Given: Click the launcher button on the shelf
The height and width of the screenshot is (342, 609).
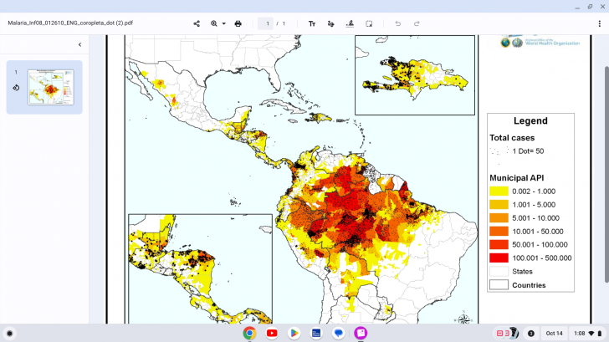Looking at the screenshot, I should (x=10, y=333).
